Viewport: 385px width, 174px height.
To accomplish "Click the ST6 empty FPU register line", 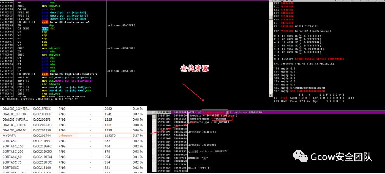I will [299, 88].
